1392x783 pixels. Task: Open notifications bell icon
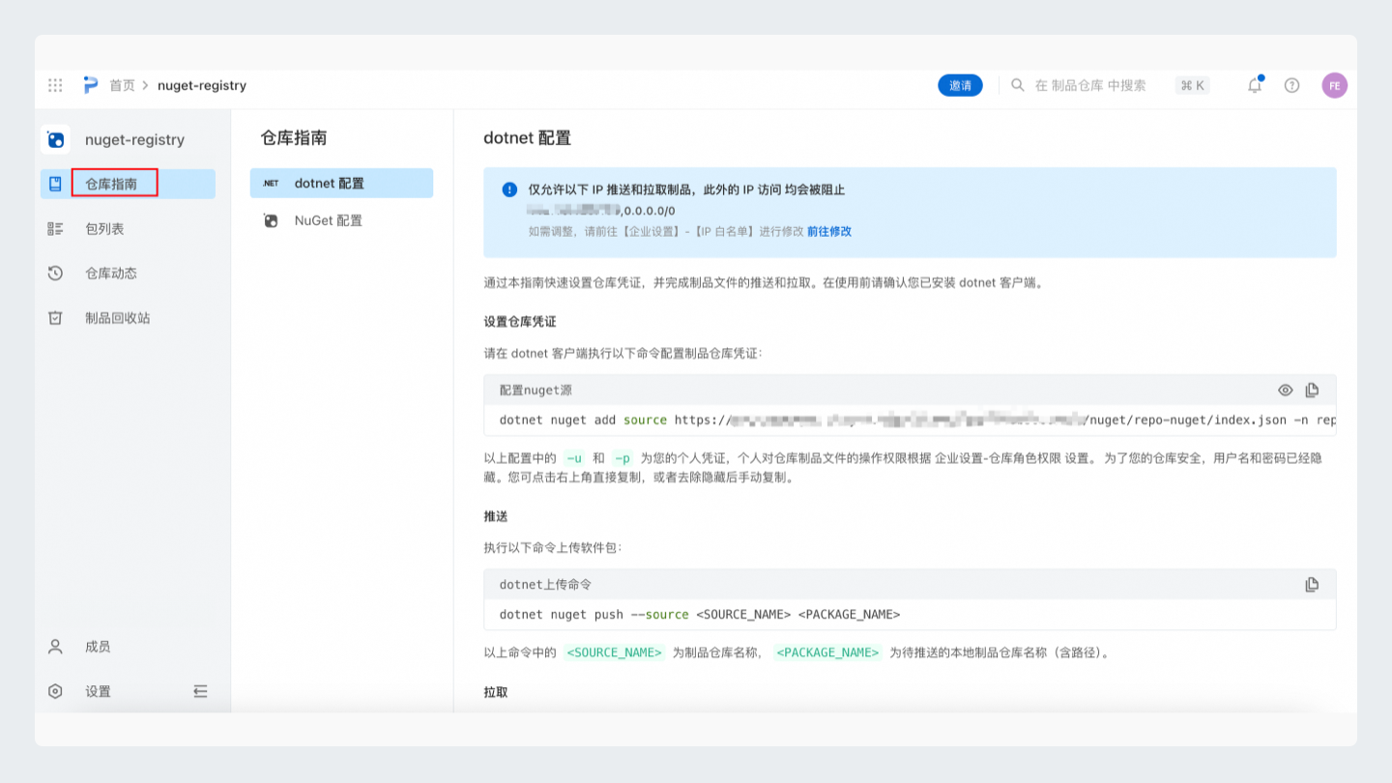click(1255, 85)
